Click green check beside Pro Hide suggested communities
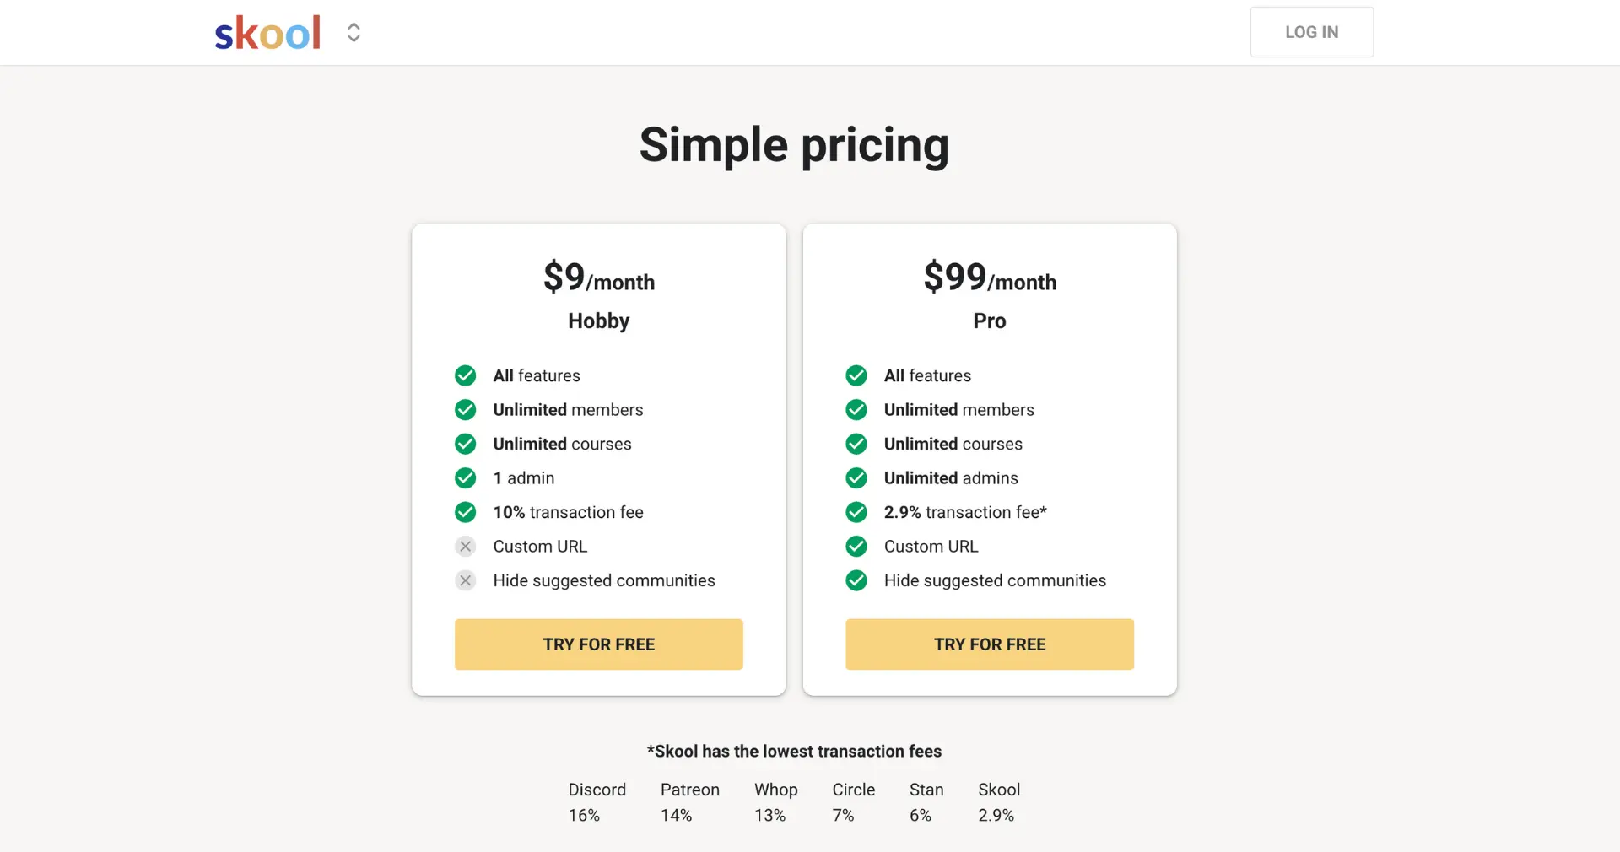 pos(856,580)
